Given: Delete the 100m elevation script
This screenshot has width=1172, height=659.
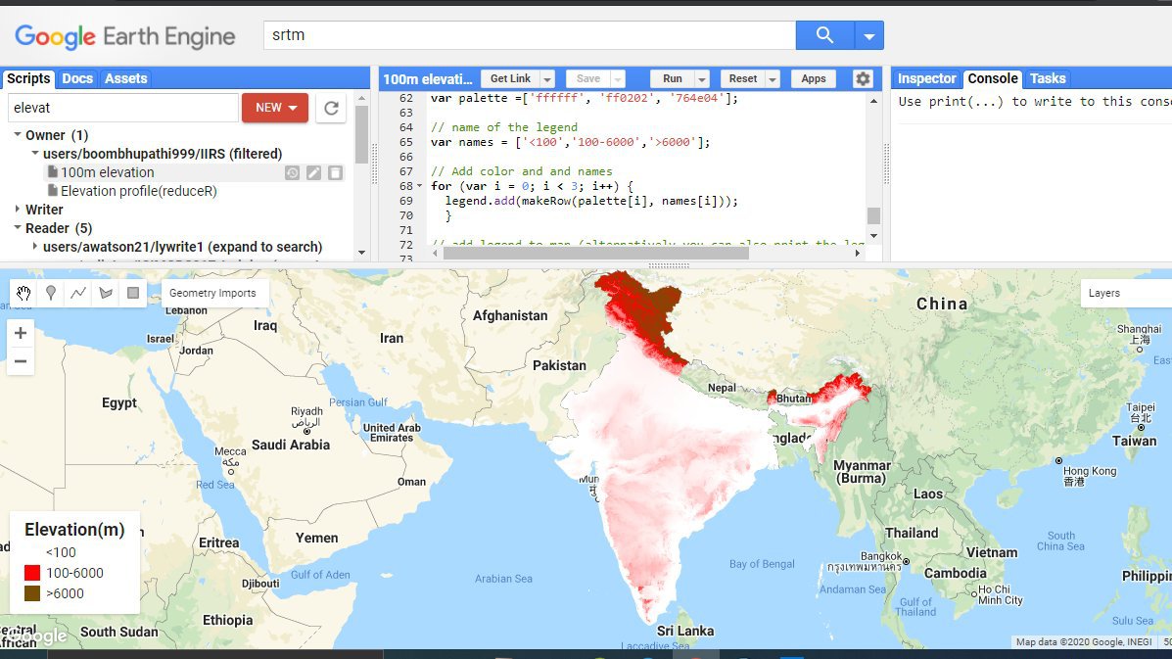Looking at the screenshot, I should [335, 173].
